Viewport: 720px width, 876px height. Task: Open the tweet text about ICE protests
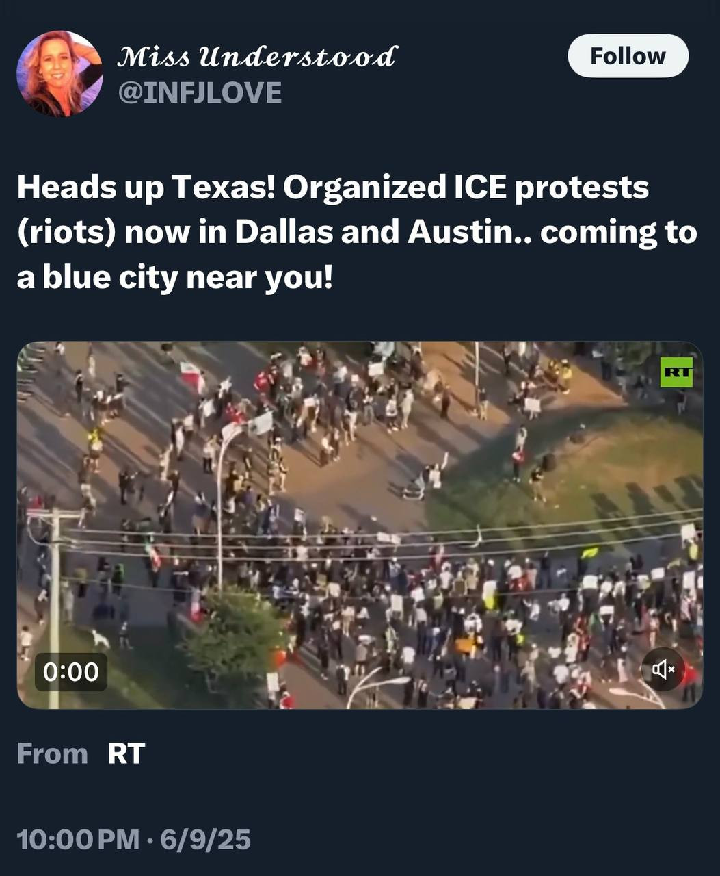pyautogui.click(x=357, y=233)
